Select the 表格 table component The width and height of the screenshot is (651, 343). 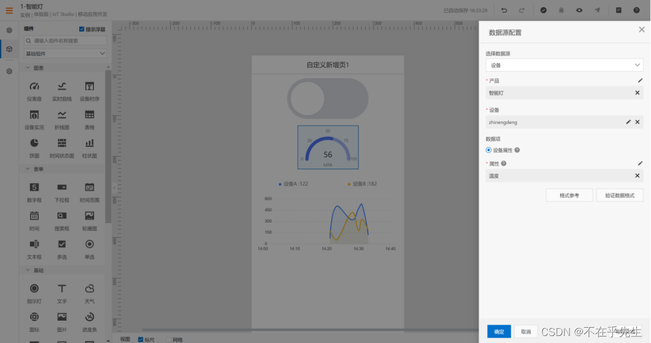click(x=89, y=120)
